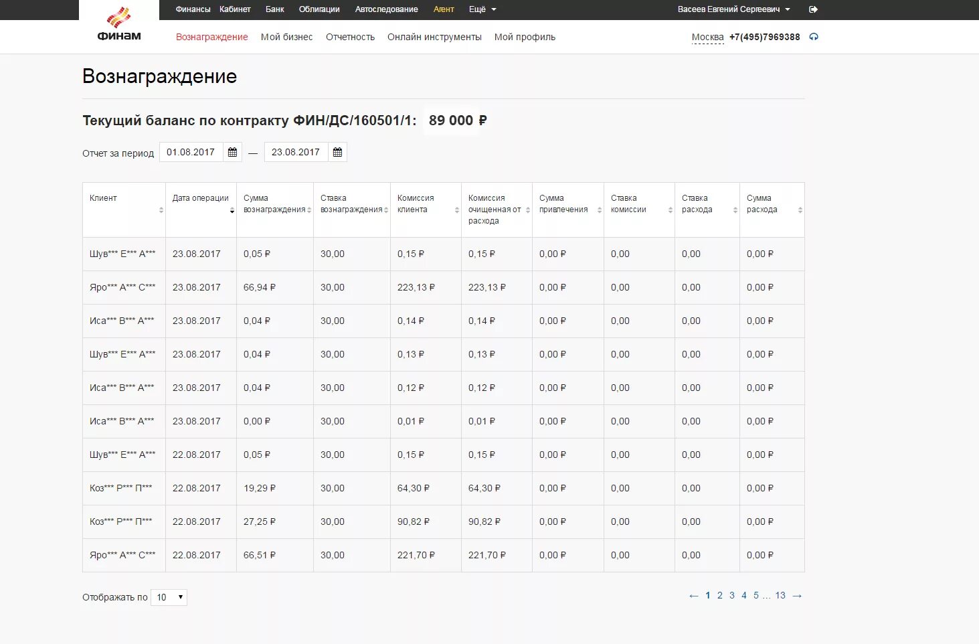Sort by Сумма вознаграждения column
Image resolution: width=979 pixels, height=644 pixels.
309,210
